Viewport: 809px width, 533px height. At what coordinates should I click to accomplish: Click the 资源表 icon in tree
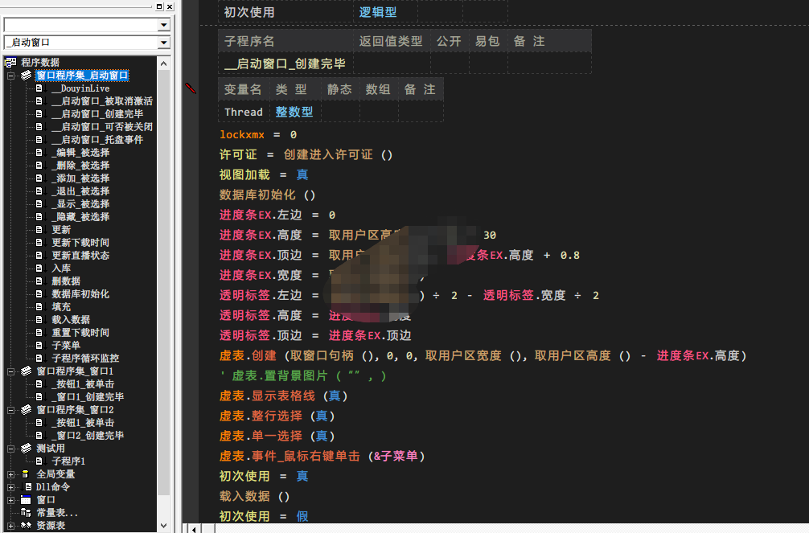(26, 526)
